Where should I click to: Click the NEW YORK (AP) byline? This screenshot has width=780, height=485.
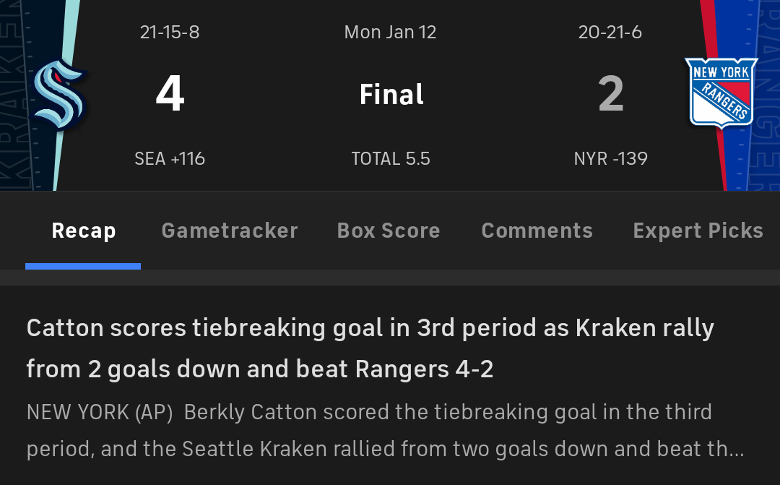(x=99, y=411)
